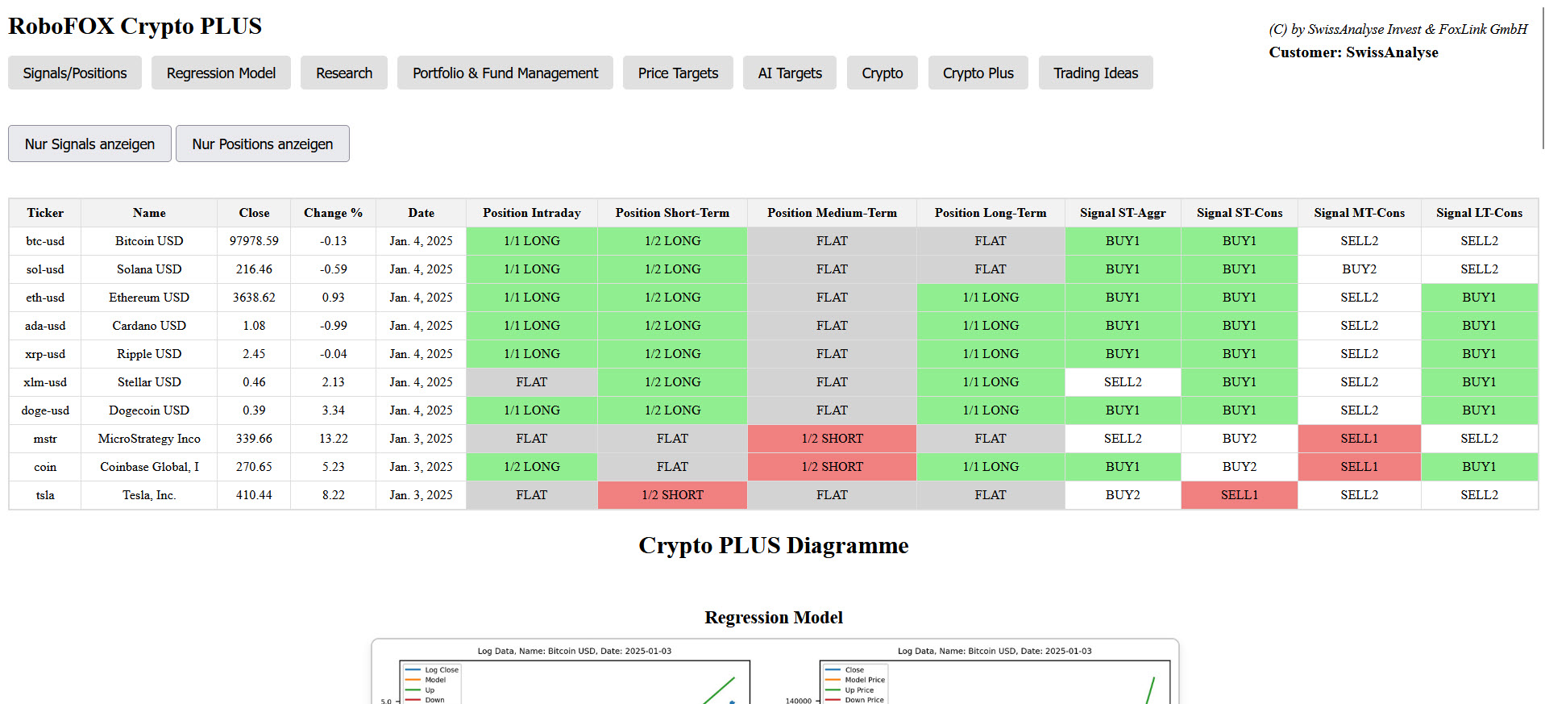Click Ethereum close price 3638.62

(254, 298)
